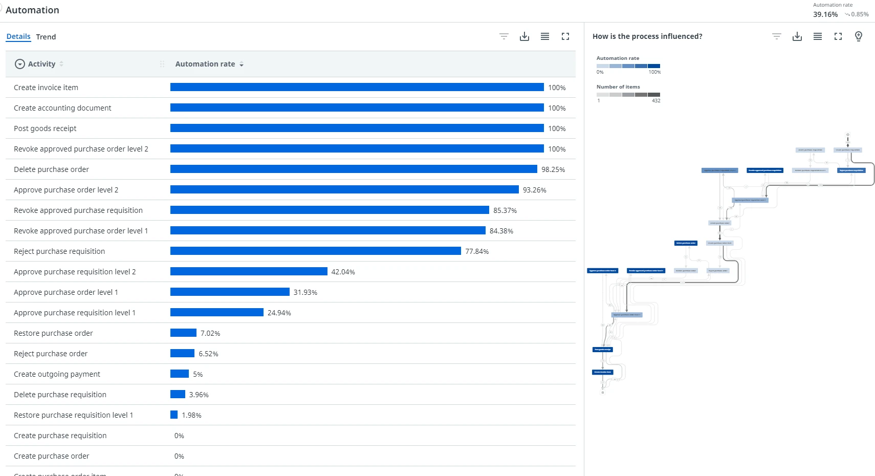Image resolution: width=875 pixels, height=476 pixels.
Task: Click the 93.26% automation rate value
Action: [x=535, y=190]
